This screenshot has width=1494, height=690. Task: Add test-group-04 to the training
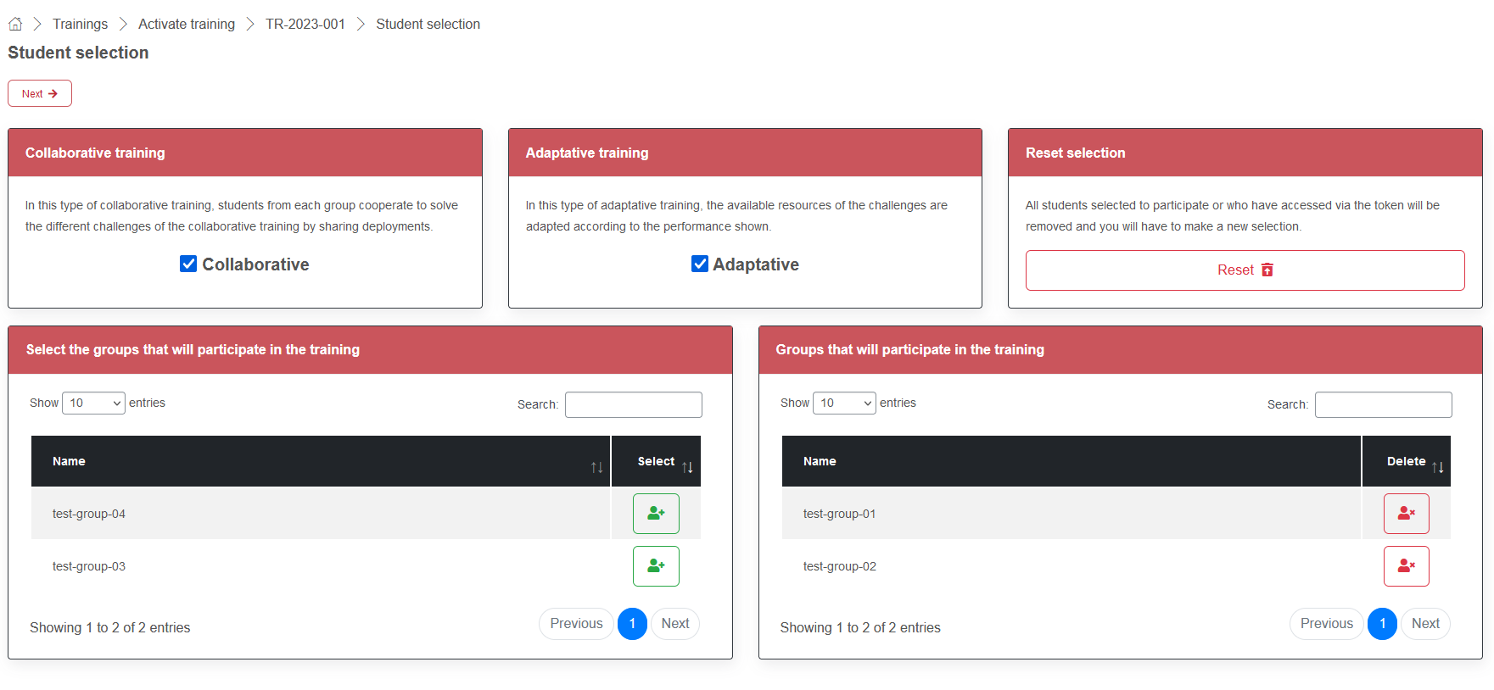click(x=656, y=514)
